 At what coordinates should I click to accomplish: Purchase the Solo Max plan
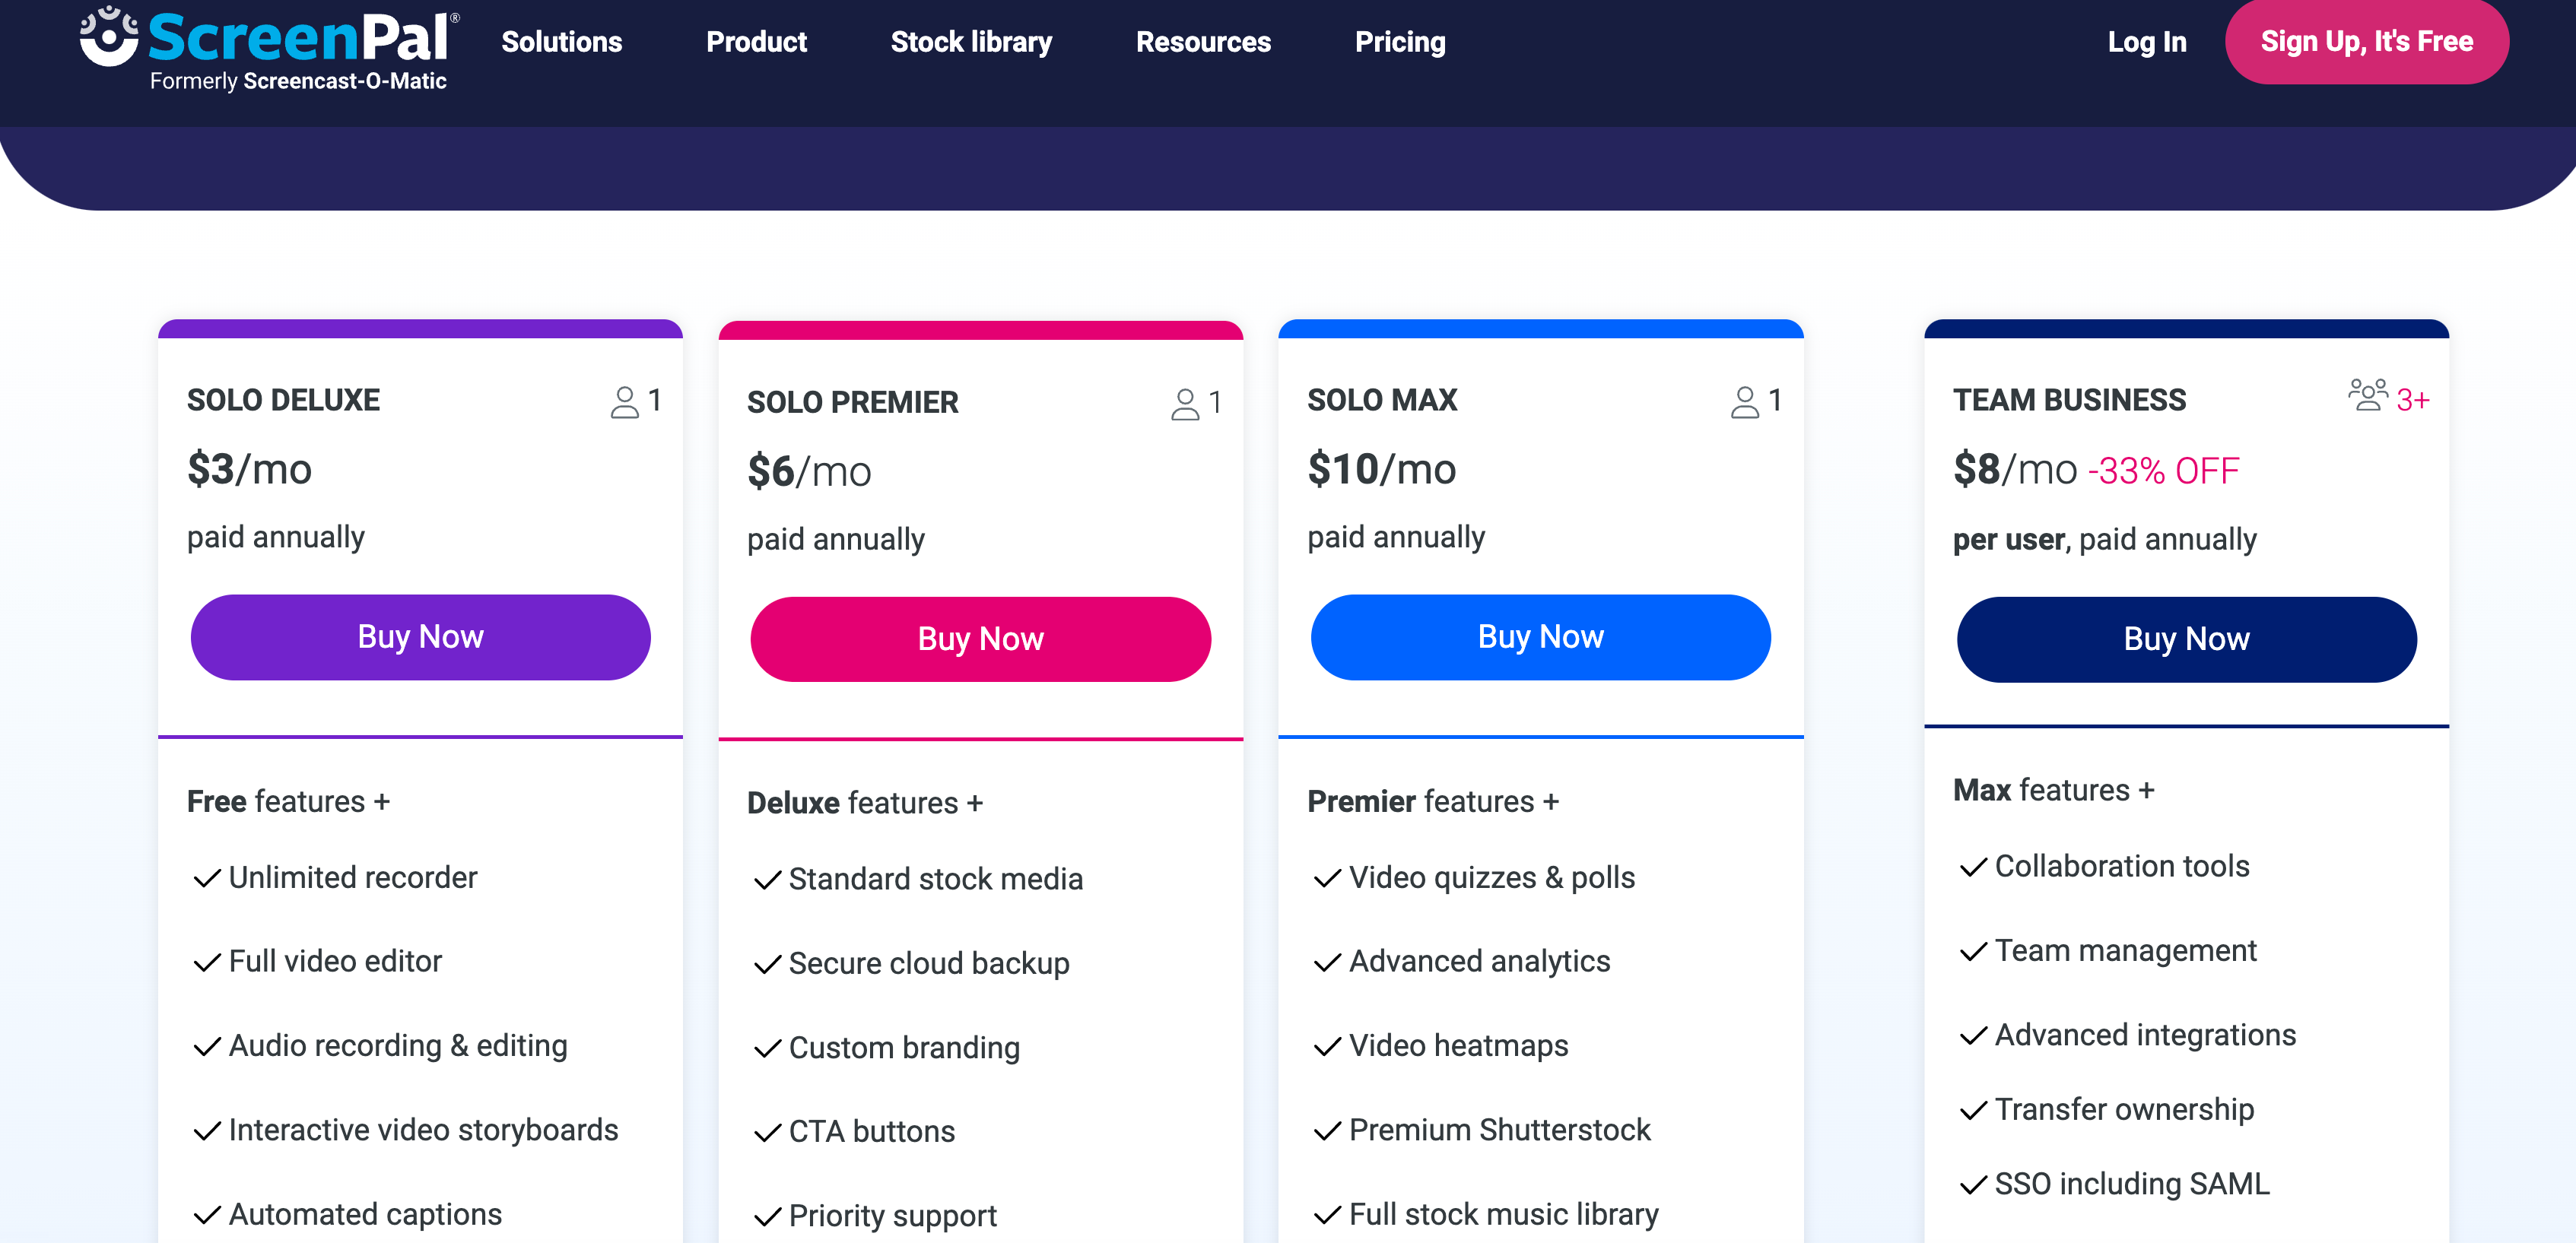pos(1540,636)
